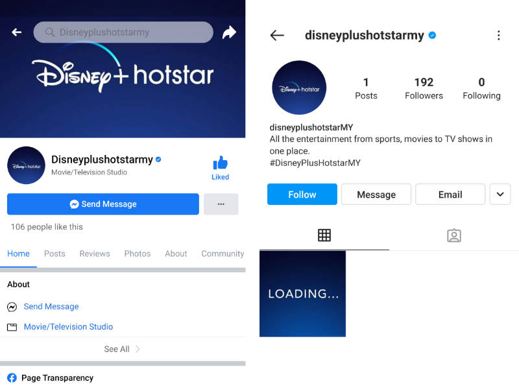This screenshot has height=389, width=519.
Task: Tap the Facebook back arrow icon
Action: coord(17,32)
